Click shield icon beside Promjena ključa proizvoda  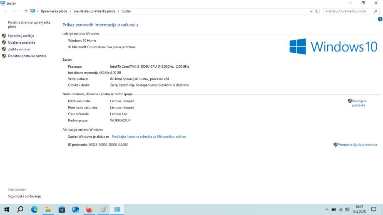pyautogui.click(x=336, y=145)
